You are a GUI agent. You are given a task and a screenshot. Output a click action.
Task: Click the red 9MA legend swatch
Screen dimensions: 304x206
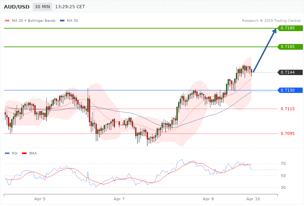point(24,153)
